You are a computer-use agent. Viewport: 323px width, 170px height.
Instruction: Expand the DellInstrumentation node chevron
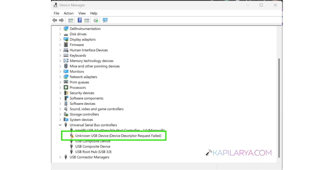tap(60, 29)
